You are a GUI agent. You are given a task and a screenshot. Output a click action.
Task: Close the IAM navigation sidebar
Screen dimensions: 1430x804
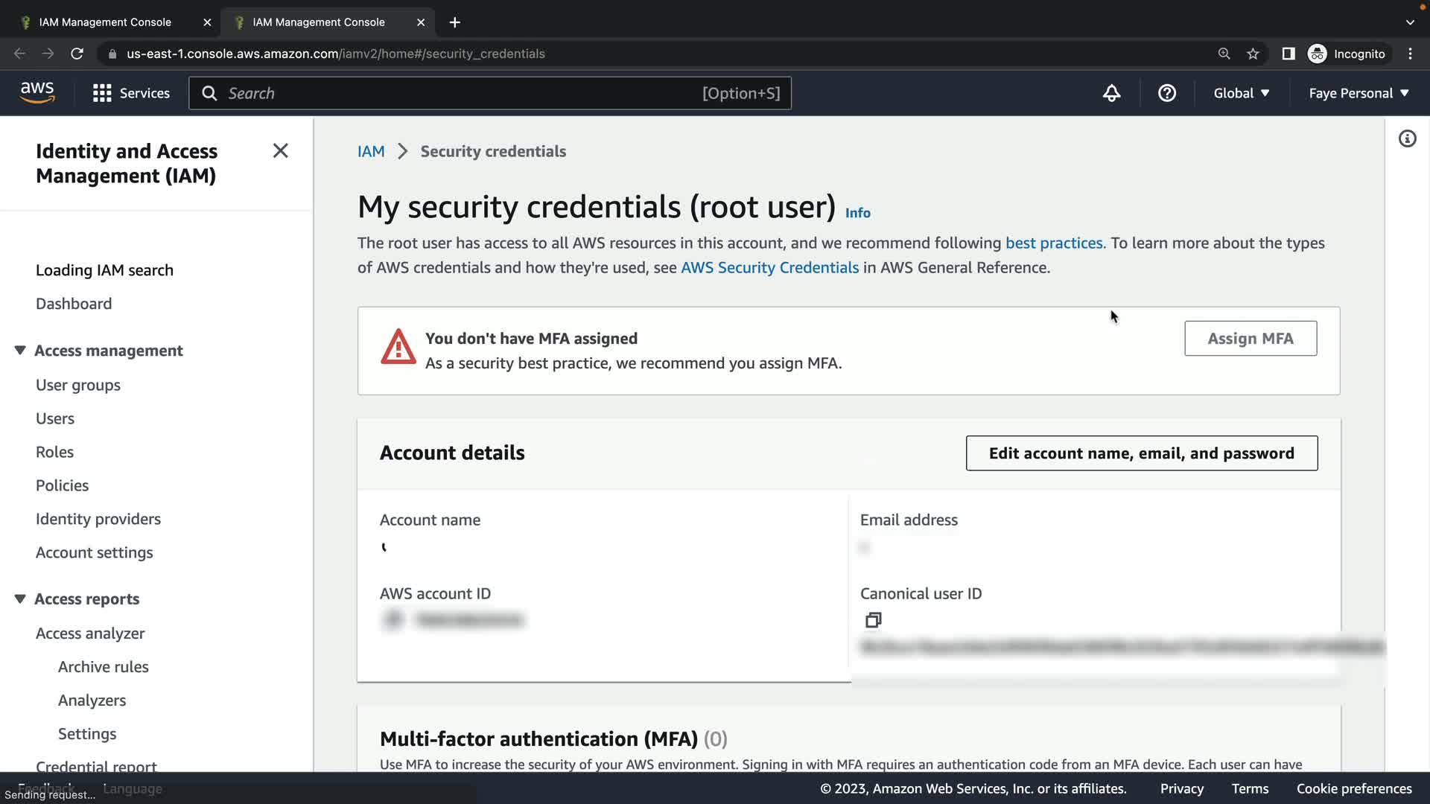(280, 151)
